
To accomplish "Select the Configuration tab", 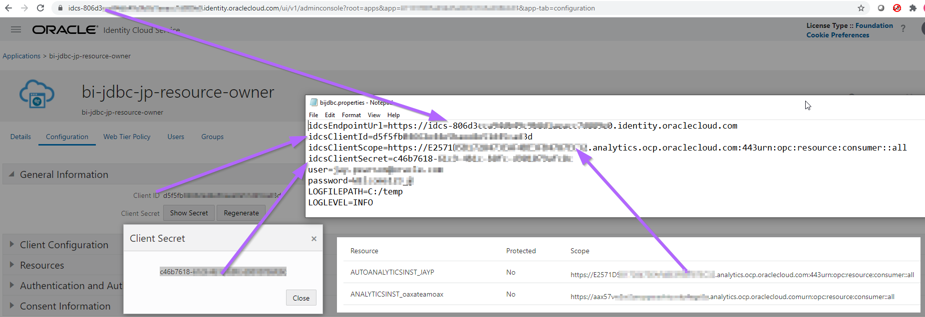I will coord(67,137).
